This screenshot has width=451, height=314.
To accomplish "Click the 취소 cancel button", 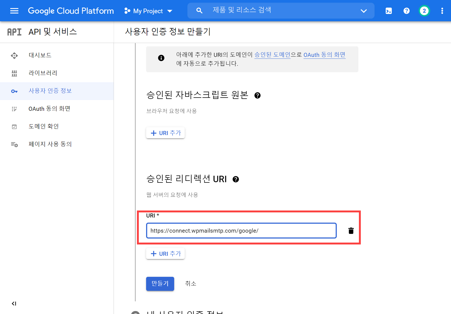I will pyautogui.click(x=191, y=284).
